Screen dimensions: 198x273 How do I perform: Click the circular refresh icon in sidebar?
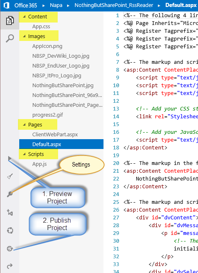click(x=10, y=230)
